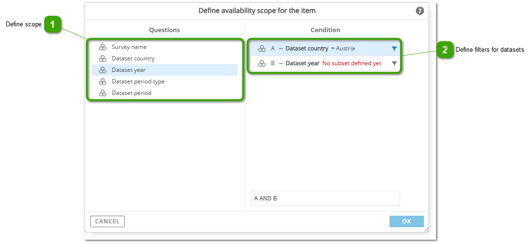This screenshot has width=532, height=244.
Task: Select the Dataset year question in list
Action: (x=165, y=70)
